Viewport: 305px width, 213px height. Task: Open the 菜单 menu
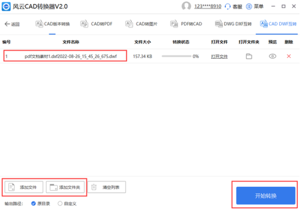point(254,6)
